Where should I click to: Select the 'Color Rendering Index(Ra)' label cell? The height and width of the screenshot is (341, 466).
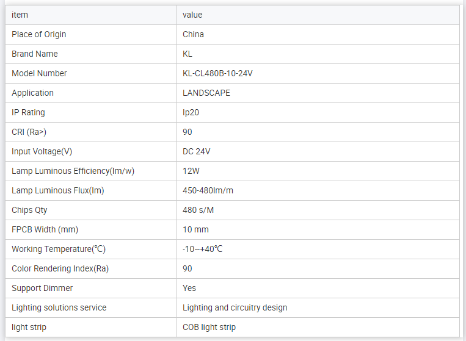(x=60, y=268)
